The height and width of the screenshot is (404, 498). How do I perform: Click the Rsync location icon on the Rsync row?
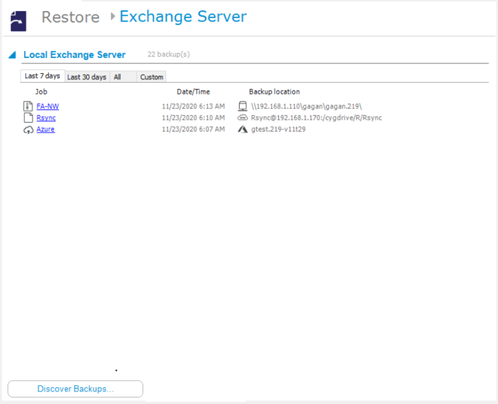[x=242, y=117]
